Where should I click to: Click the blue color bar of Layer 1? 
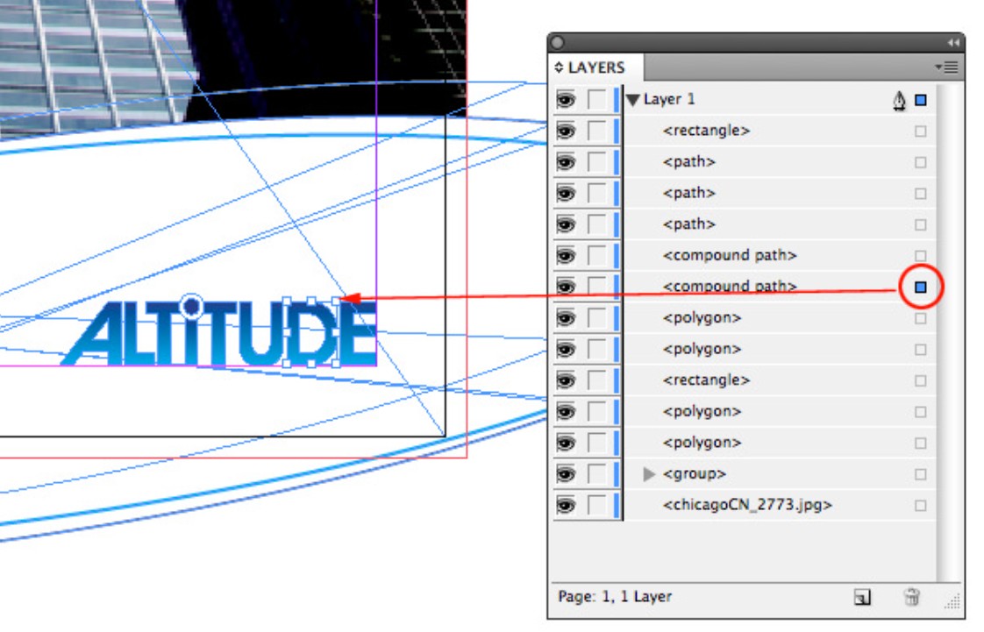[617, 100]
